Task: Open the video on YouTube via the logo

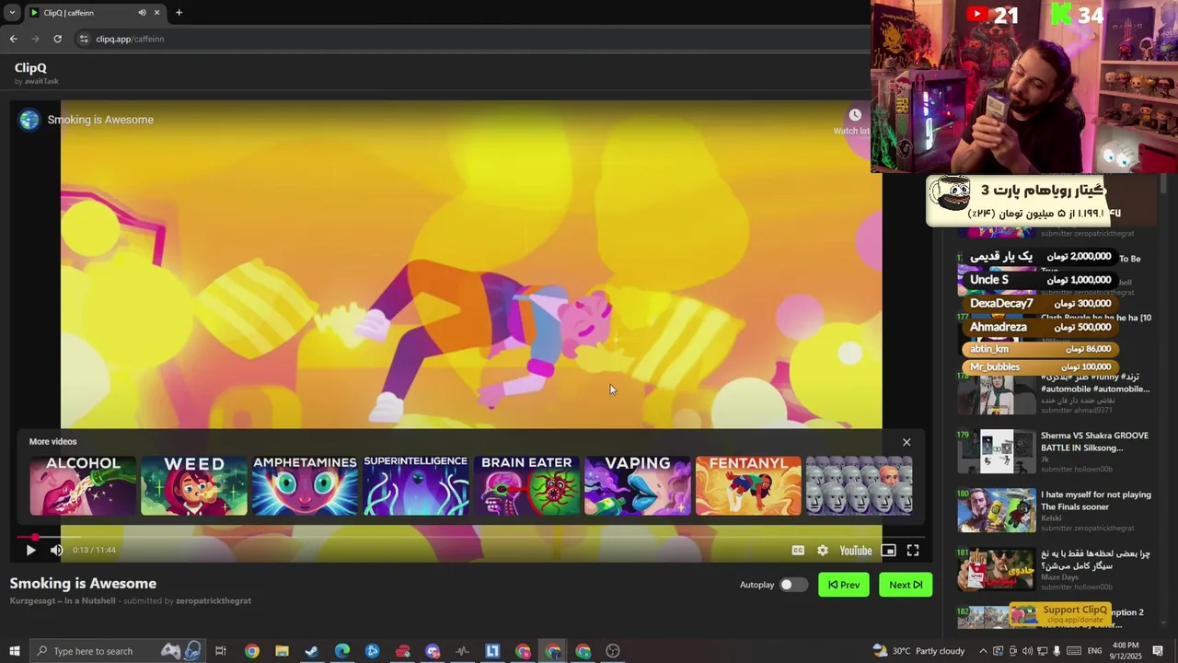Action: coord(856,551)
